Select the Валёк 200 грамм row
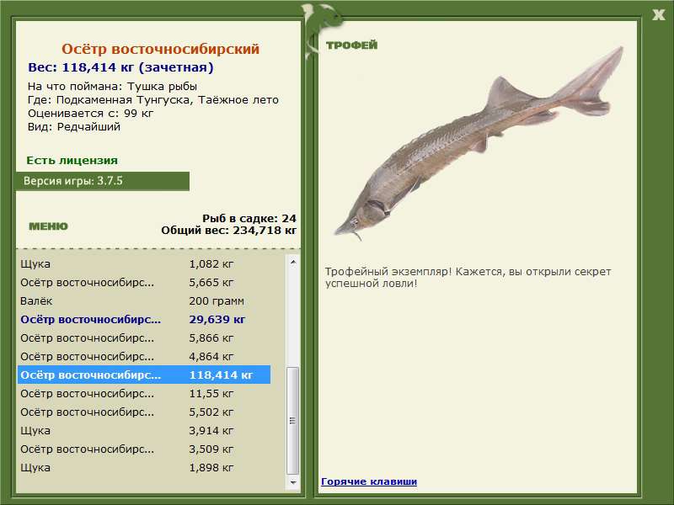The image size is (674, 505). (x=144, y=300)
